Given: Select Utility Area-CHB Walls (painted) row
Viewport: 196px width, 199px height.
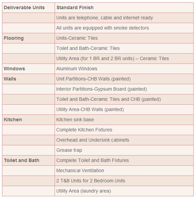Looking at the screenshot, I should pos(98,110).
